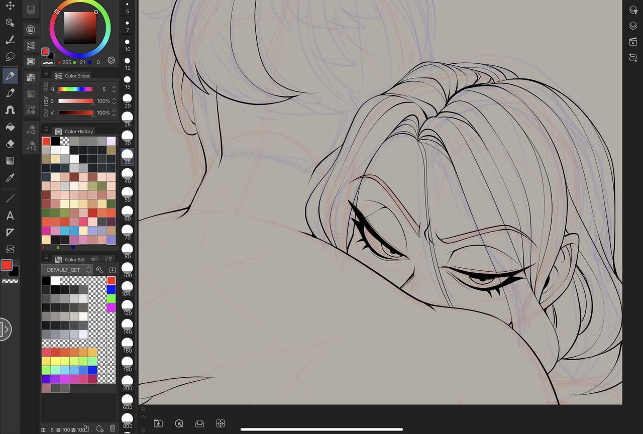Select brush size 35 preset
The height and width of the screenshot is (434, 643).
coord(127,155)
